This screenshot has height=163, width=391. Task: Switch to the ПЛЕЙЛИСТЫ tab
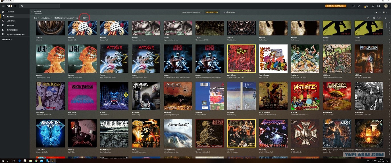[x=229, y=12]
